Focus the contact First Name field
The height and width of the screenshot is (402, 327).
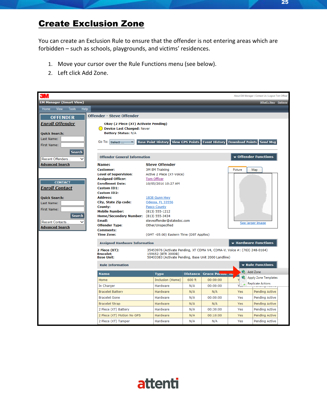(x=73, y=209)
